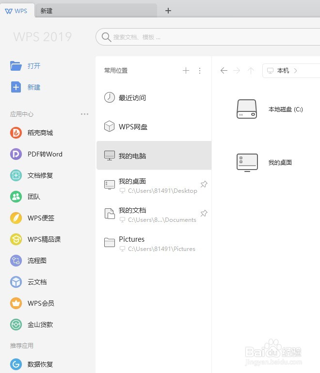The width and height of the screenshot is (320, 373).
Task: Click the 新建 plus document icon
Action: point(16,87)
